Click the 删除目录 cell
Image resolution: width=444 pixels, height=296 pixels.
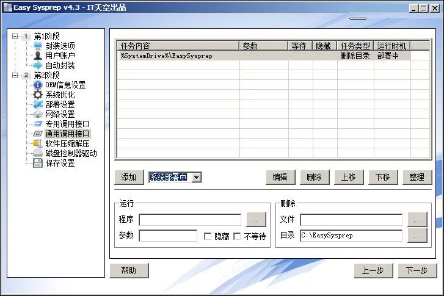point(355,56)
